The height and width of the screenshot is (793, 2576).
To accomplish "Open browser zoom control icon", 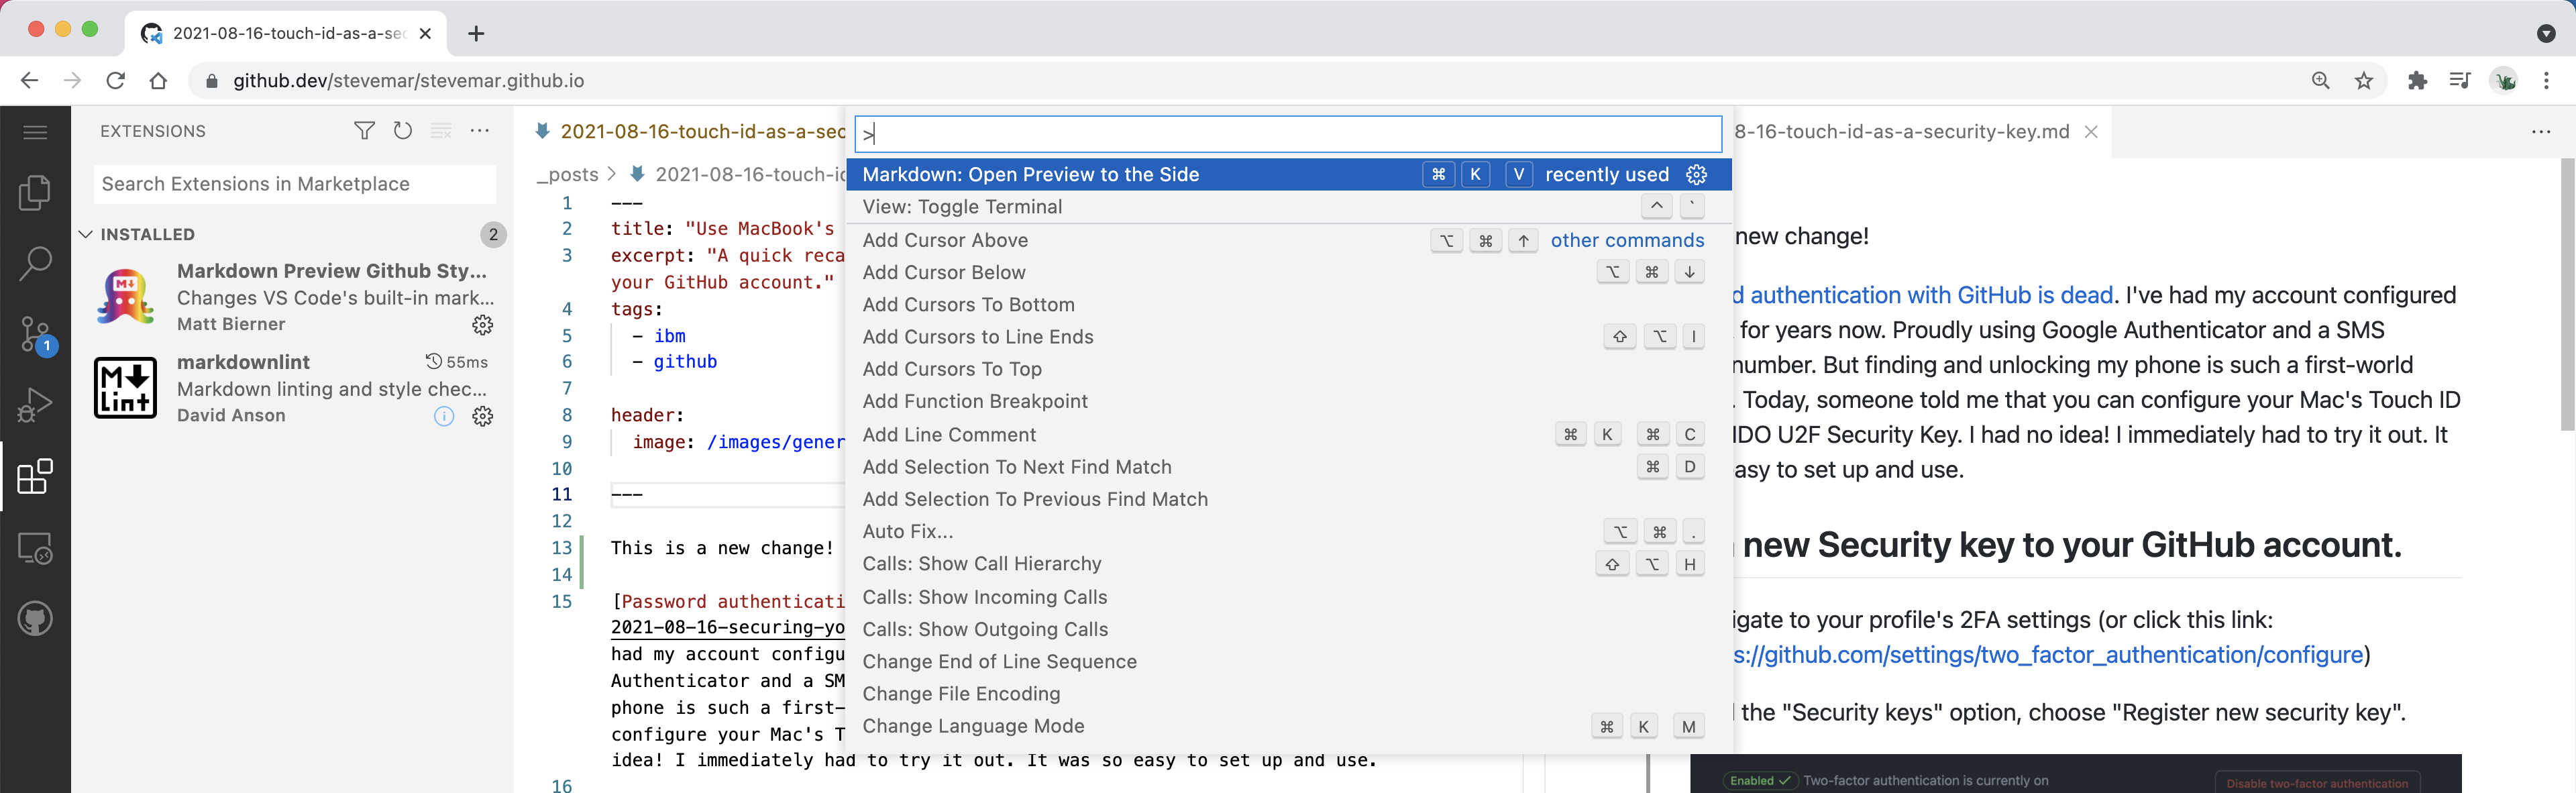I will [x=2321, y=81].
